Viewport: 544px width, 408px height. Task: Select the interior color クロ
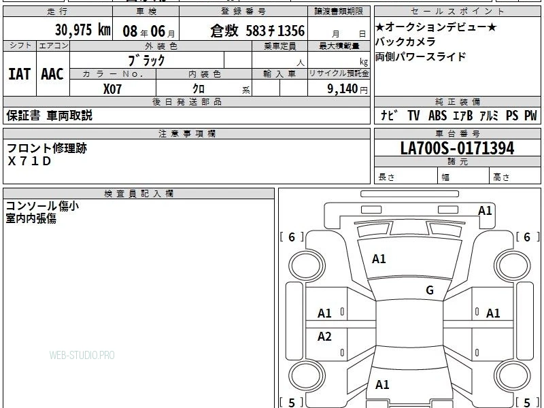point(199,89)
